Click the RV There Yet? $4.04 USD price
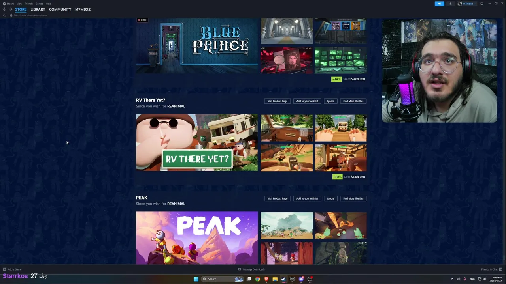 click(x=358, y=177)
